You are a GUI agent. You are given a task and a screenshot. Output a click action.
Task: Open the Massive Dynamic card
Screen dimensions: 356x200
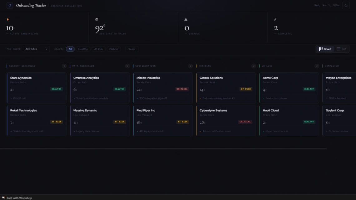point(100,121)
